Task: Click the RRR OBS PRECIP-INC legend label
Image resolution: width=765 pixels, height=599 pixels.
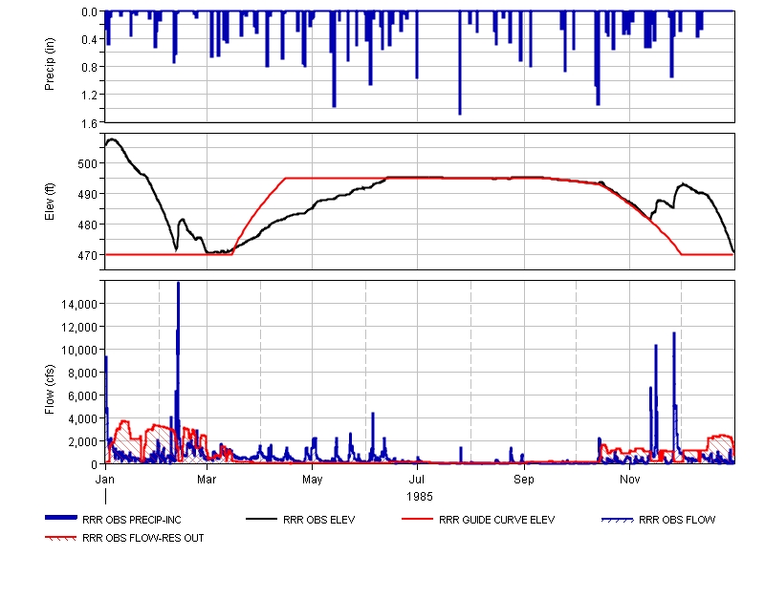Action: (132, 520)
